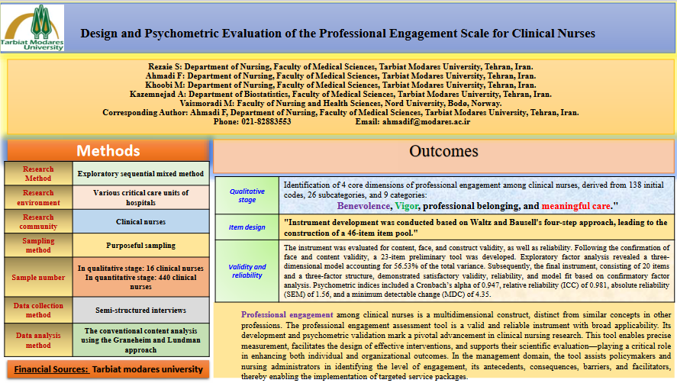
Task: Click the Research Method label cell
Action: coord(39,173)
